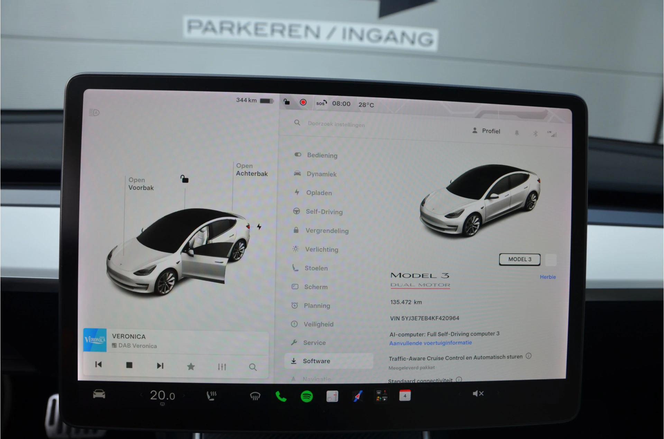The height and width of the screenshot is (439, 664).
Task: Stop Veronica radio playback
Action: click(x=129, y=365)
